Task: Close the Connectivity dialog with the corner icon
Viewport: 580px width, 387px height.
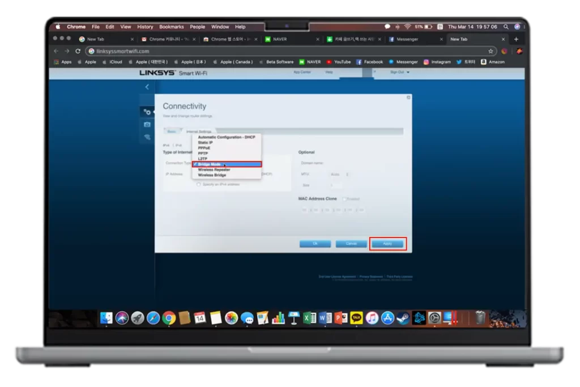Action: point(408,97)
